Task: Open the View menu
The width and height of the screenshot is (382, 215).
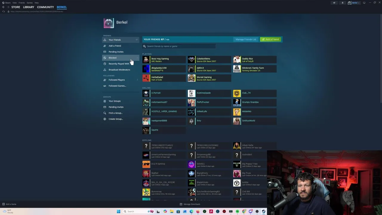Action: [x=14, y=3]
